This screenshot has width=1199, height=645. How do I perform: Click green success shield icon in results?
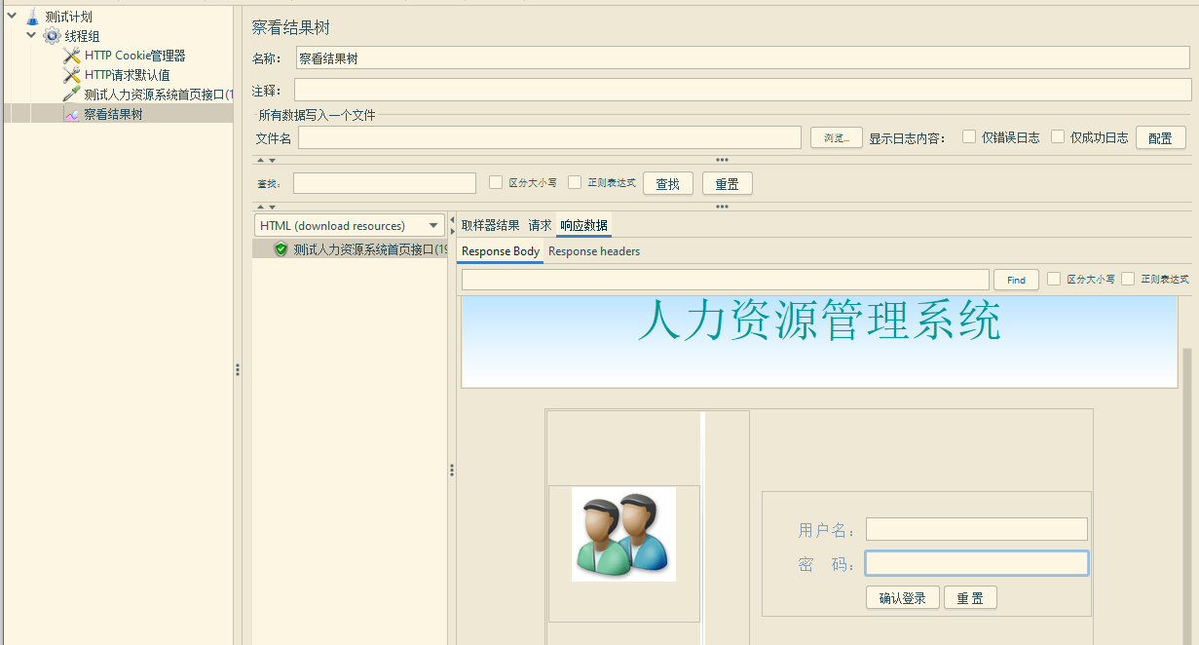tap(281, 249)
